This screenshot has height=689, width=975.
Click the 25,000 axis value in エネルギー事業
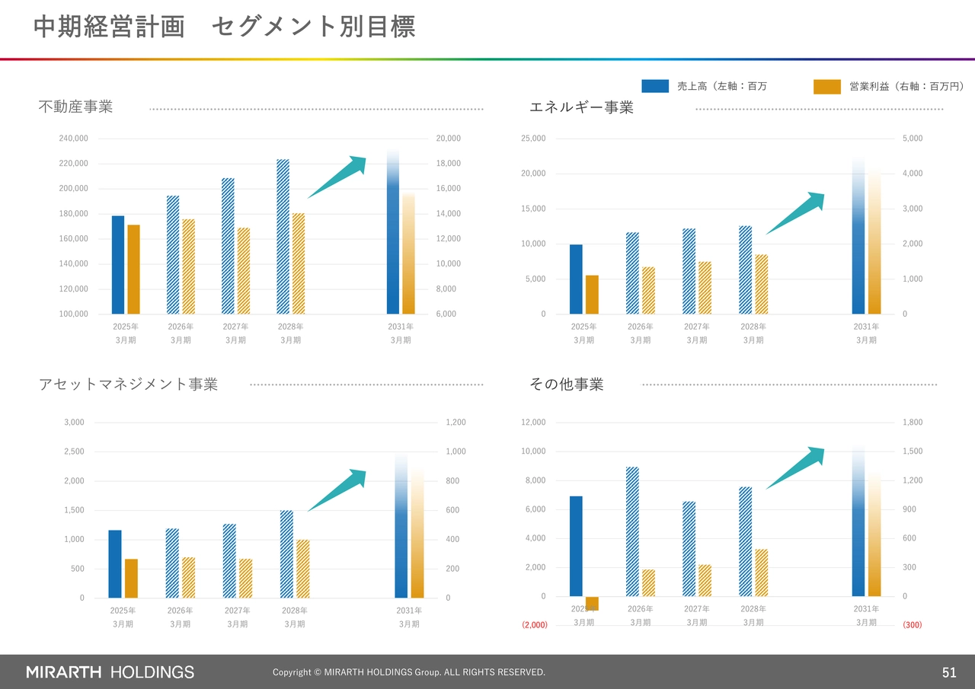click(x=533, y=139)
